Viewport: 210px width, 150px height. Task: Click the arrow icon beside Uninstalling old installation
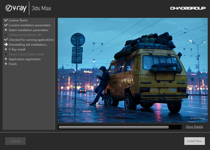(x=6, y=44)
